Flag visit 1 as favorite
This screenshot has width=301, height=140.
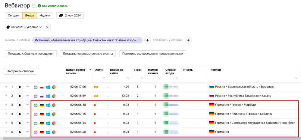tap(27, 87)
